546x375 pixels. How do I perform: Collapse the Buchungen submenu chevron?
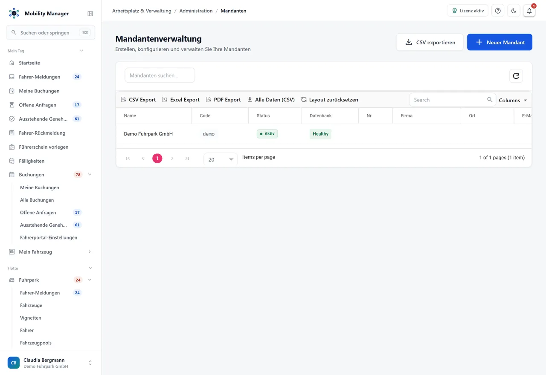[x=90, y=175]
